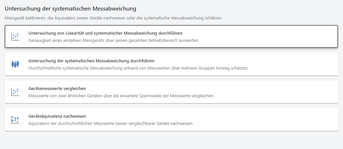Select the title Untersuchung der systematischen Messabweichung durchführen

pyautogui.click(x=91, y=61)
